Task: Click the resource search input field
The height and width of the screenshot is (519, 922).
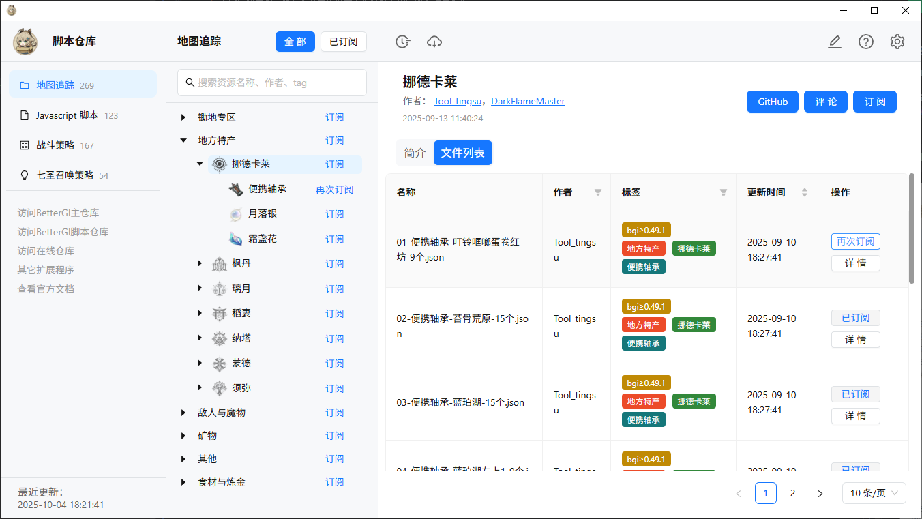Action: coord(271,82)
